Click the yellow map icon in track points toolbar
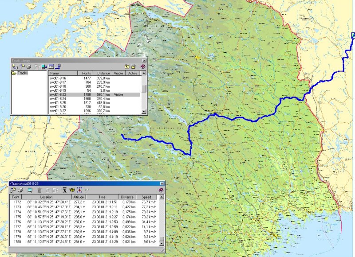 (x=71, y=190)
